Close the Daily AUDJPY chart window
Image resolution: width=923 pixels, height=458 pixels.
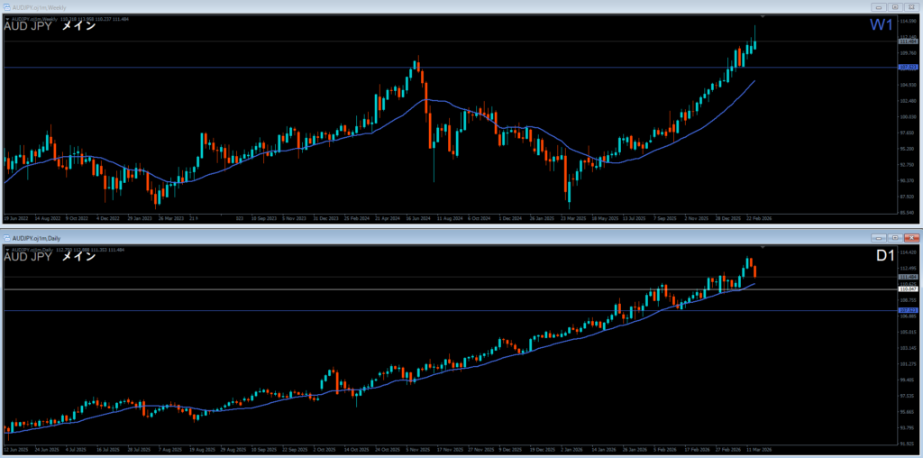pyautogui.click(x=909, y=237)
